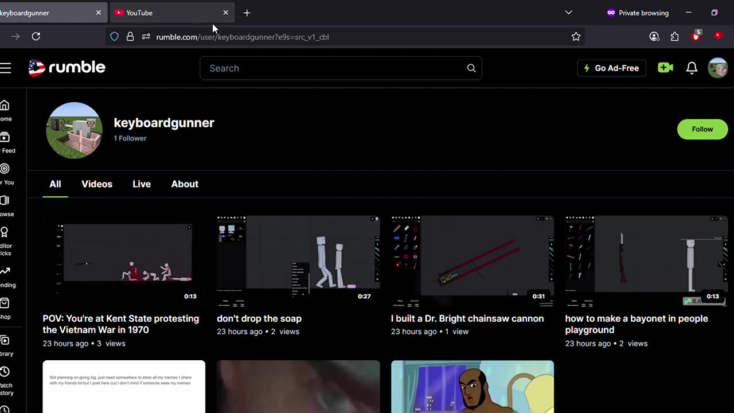734x413 pixels.
Task: Open the bayonet in people playground title
Action: coord(637,324)
